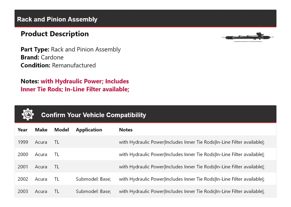Click the Rack and Pinion Assembly header
Viewport: 291px width, 207px height.
pyautogui.click(x=57, y=19)
